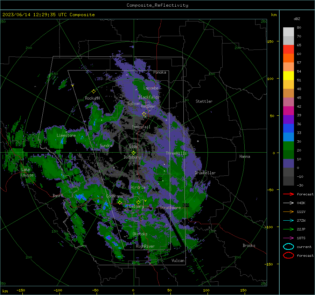Click the orange 111V arrow legend icon

click(288, 212)
